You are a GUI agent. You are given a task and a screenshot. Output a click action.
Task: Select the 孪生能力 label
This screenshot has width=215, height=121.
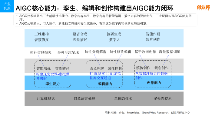click(53, 84)
